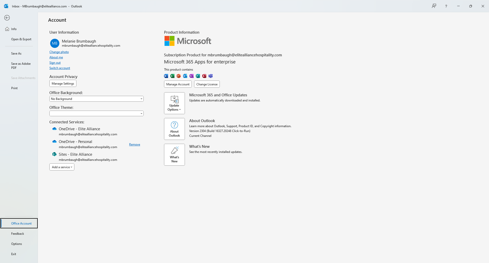The image size is (489, 263).
Task: Open the Add a service dropdown
Action: [62, 167]
